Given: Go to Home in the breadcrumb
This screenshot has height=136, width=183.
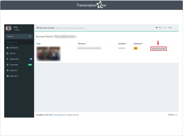Looking at the screenshot, I should pyautogui.click(x=160, y=28).
